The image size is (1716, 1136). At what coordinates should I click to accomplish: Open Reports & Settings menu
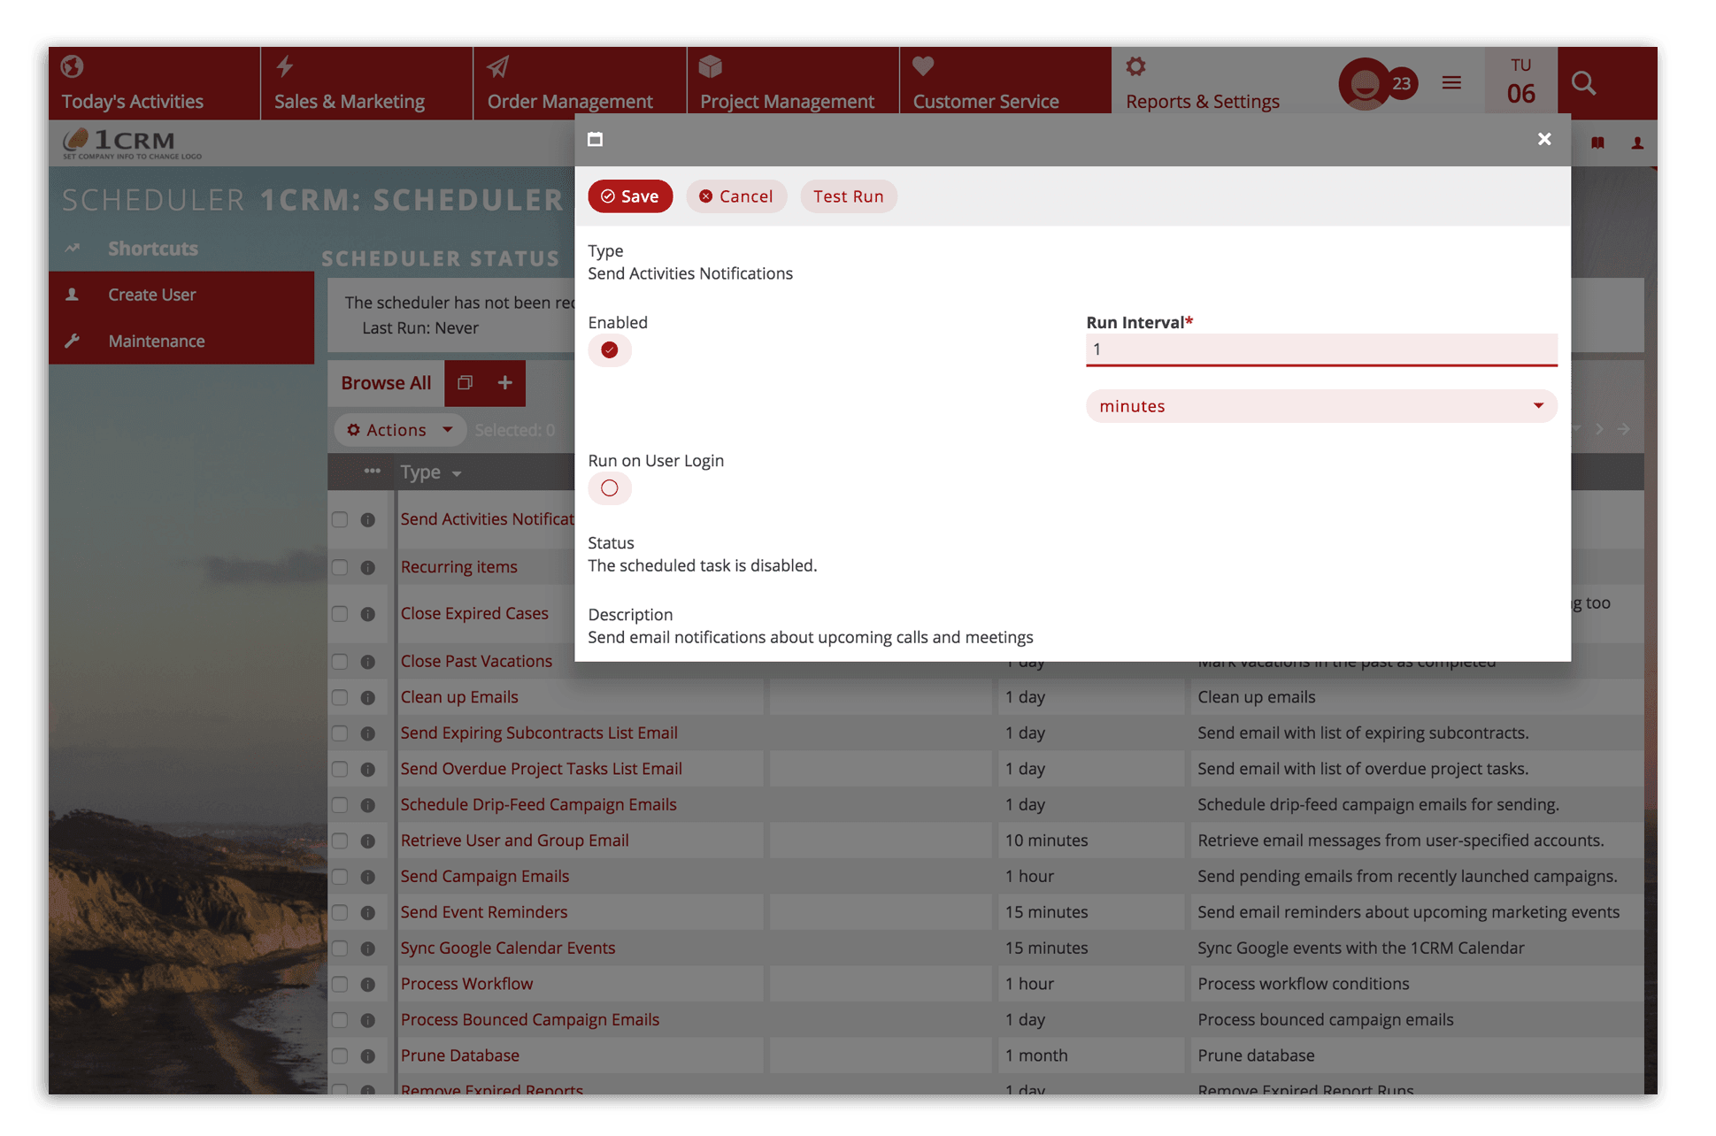[x=1202, y=82]
